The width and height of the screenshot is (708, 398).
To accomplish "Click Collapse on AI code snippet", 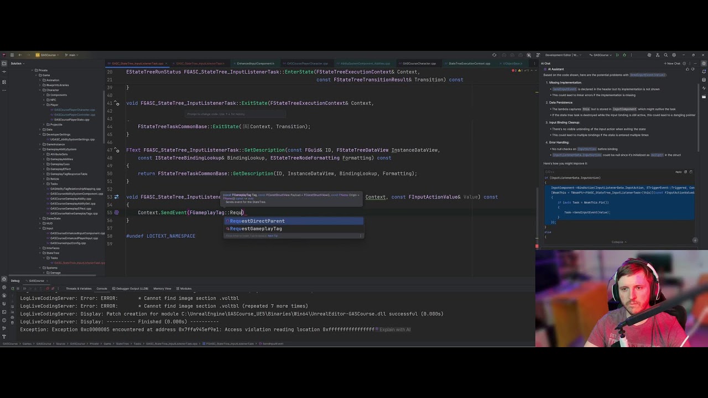I will [x=618, y=242].
